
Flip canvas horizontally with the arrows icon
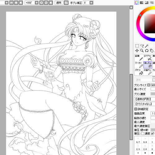click(x=66, y=3)
